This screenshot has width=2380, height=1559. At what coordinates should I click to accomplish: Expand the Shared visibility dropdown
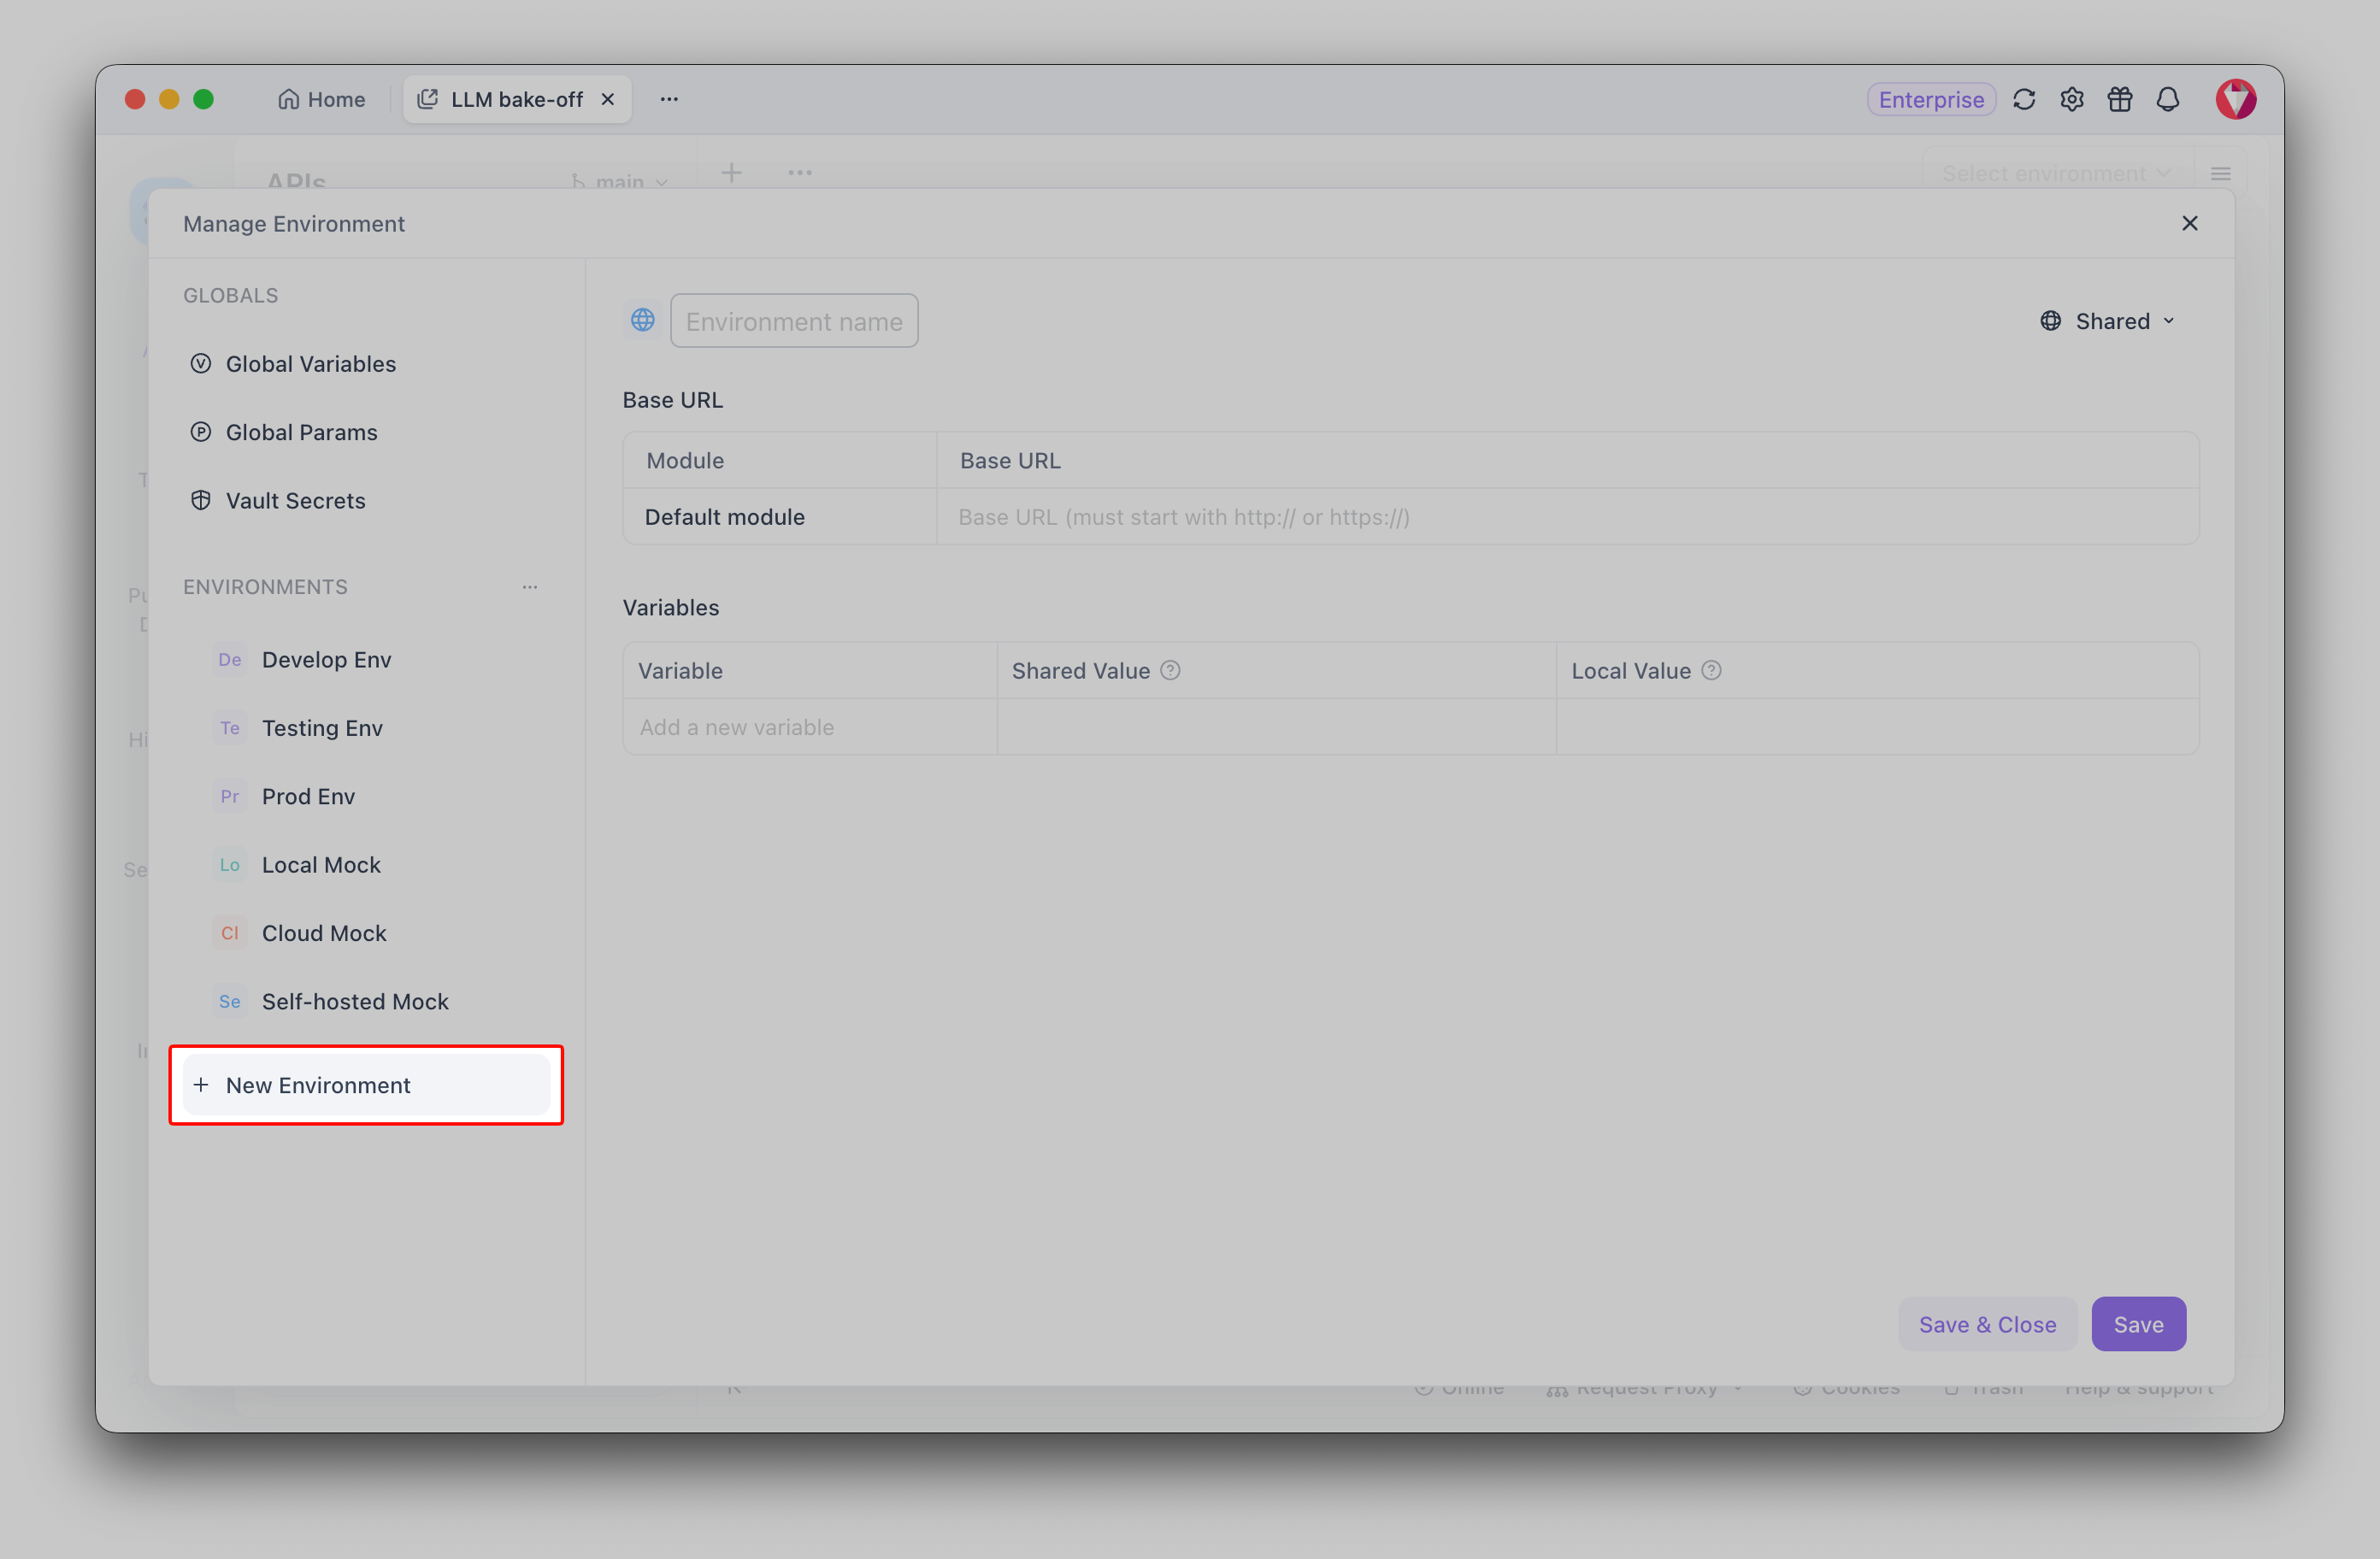coord(2107,320)
